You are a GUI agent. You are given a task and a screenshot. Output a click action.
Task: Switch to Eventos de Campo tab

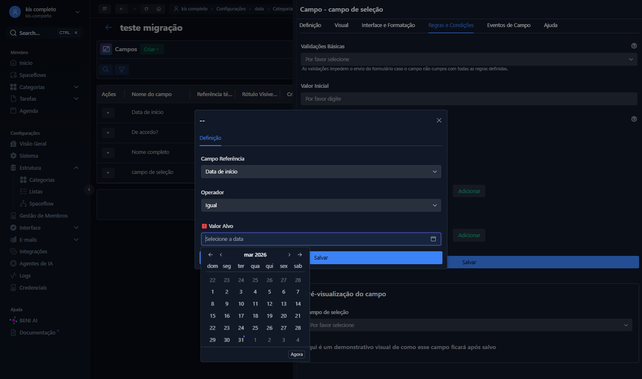tap(509, 25)
